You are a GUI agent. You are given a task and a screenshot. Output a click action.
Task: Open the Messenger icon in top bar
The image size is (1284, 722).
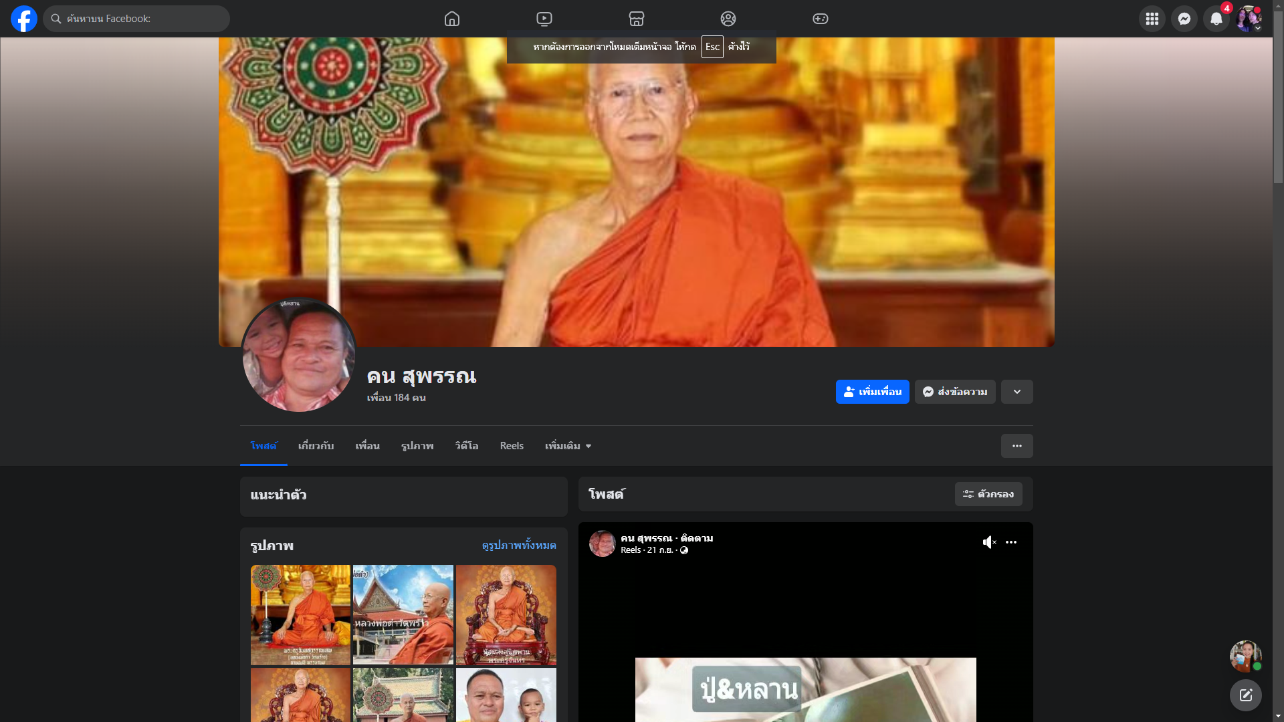point(1184,19)
